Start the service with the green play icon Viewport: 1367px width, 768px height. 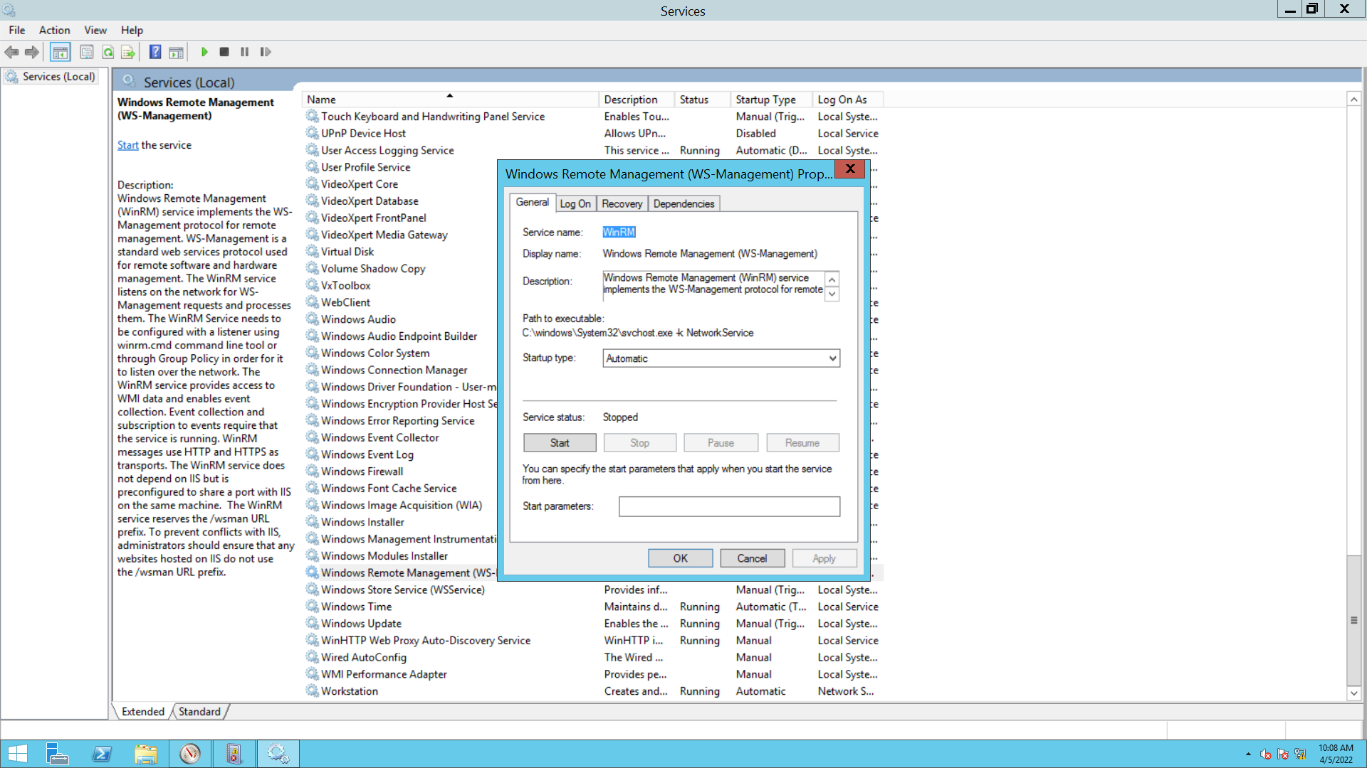point(204,52)
